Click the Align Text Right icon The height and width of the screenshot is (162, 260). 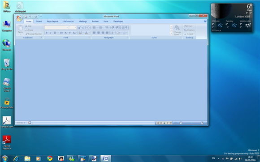click(103, 33)
